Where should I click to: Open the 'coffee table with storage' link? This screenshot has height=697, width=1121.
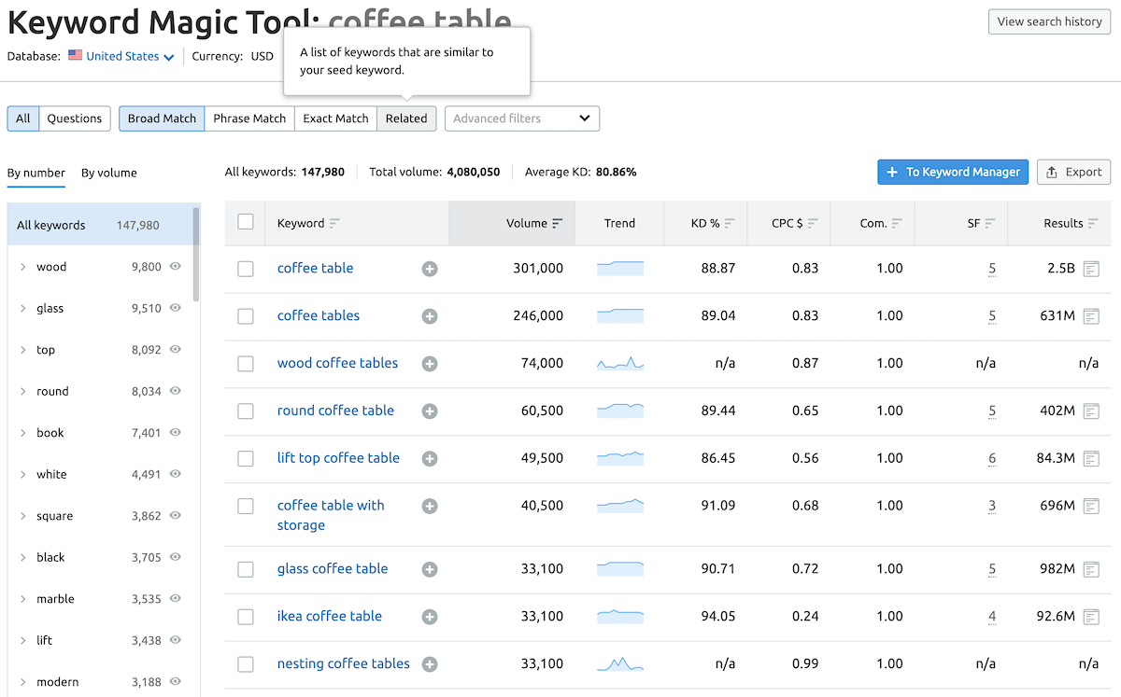tap(331, 515)
